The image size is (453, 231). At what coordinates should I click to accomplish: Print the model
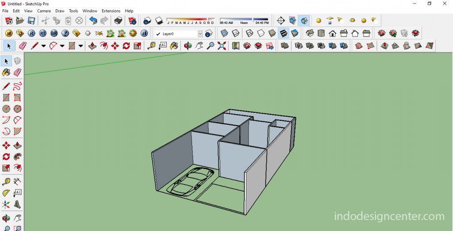(x=118, y=20)
